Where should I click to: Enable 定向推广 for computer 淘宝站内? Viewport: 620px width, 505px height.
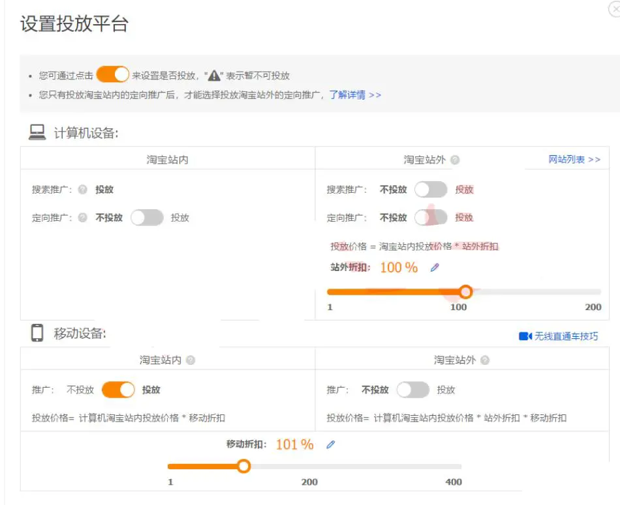point(147,218)
